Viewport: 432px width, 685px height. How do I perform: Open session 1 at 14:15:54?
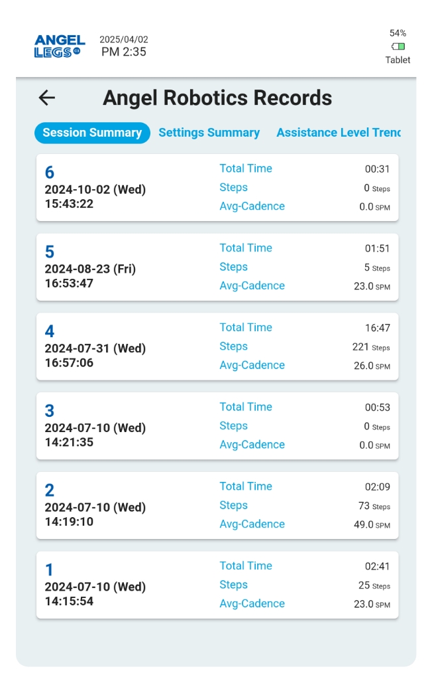217,585
